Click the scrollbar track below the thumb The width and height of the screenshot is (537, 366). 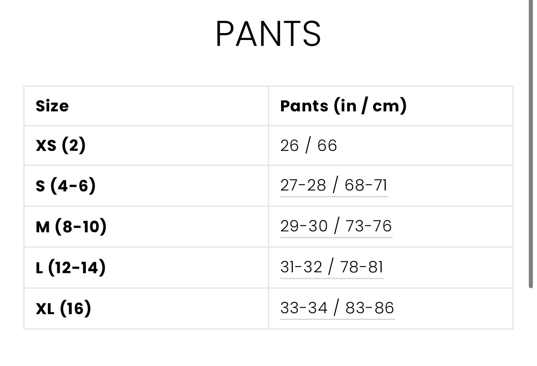coord(531,327)
